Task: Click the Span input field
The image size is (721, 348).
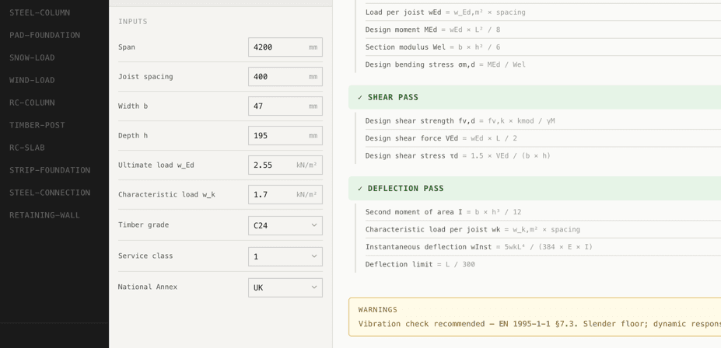Action: pos(285,47)
